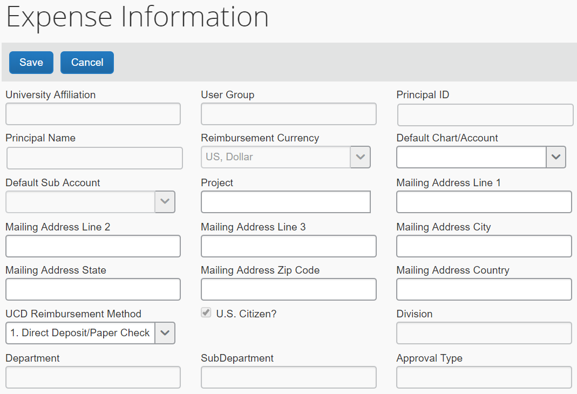Click Mailing Address Line 1 field
The width and height of the screenshot is (577, 394).
click(484, 202)
